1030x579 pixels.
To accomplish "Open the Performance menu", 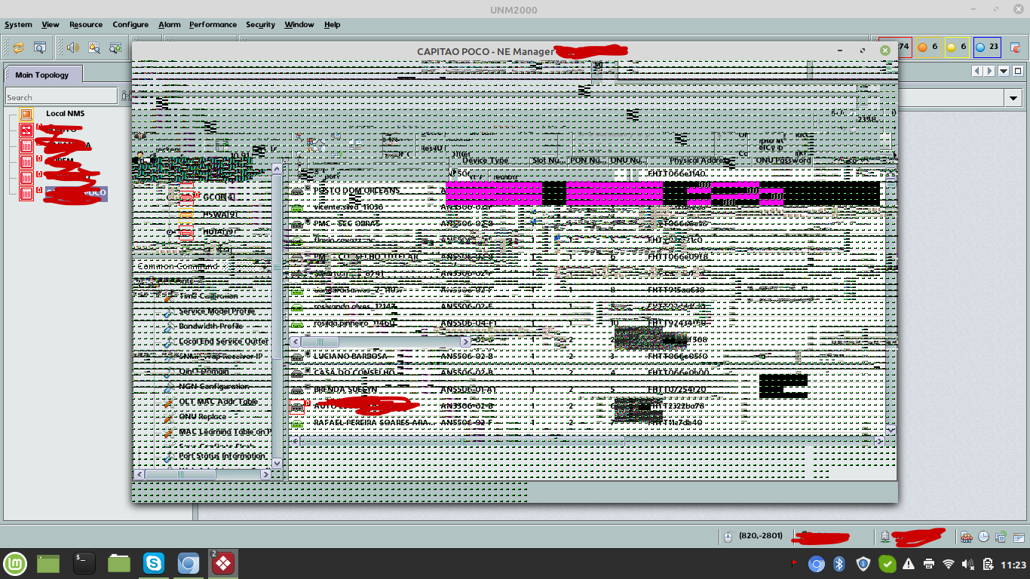I will click(x=213, y=24).
